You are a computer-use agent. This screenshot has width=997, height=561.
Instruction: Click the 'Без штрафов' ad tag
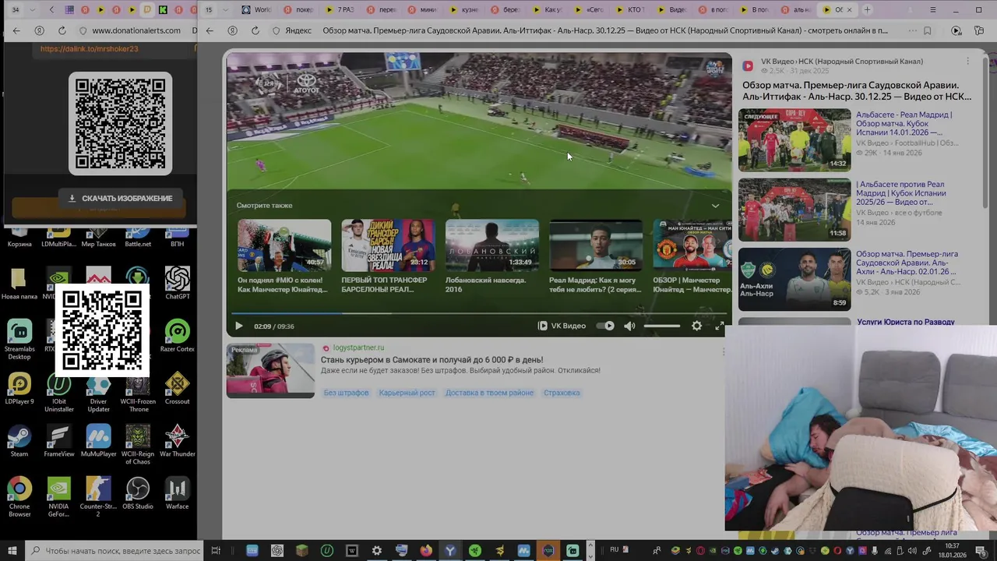point(346,393)
